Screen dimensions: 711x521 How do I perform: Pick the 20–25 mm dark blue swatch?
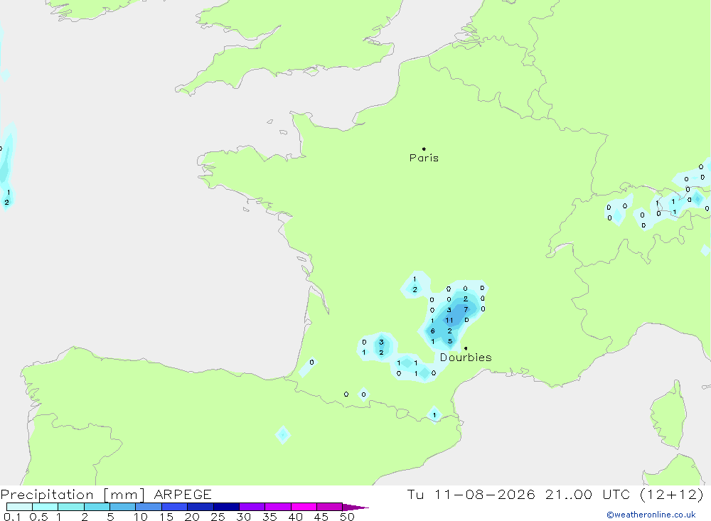coord(201,507)
